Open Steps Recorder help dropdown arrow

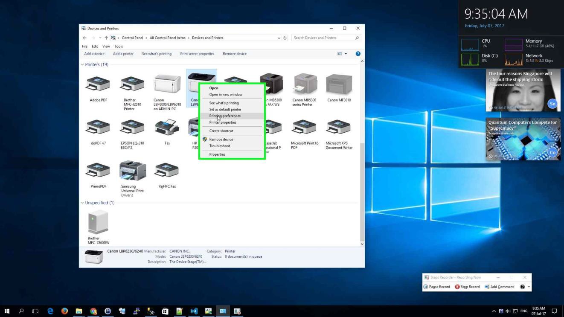[x=529, y=287]
